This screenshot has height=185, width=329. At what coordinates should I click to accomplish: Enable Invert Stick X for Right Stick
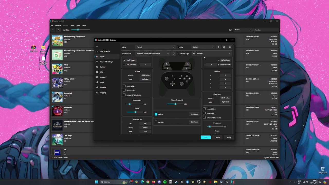(204, 109)
